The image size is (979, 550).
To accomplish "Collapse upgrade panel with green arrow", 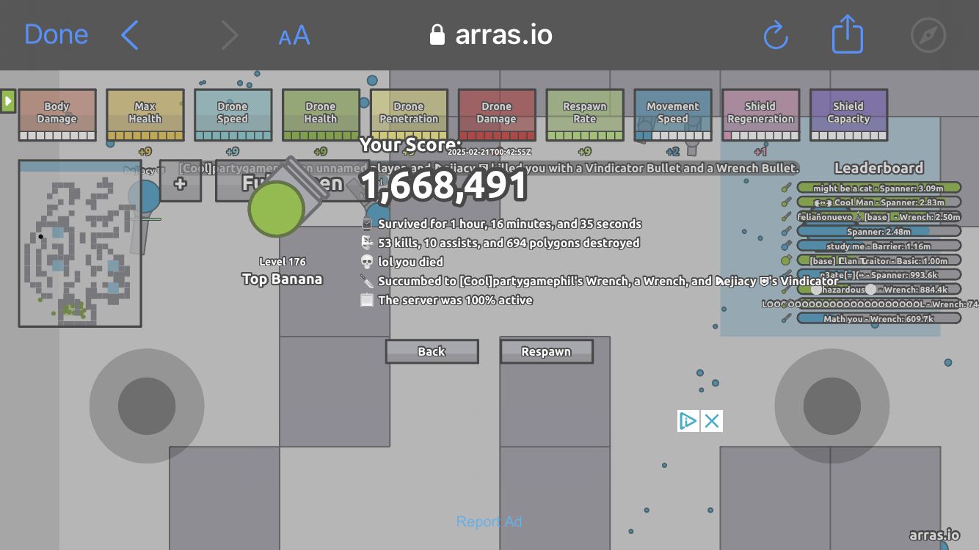I will [x=8, y=100].
